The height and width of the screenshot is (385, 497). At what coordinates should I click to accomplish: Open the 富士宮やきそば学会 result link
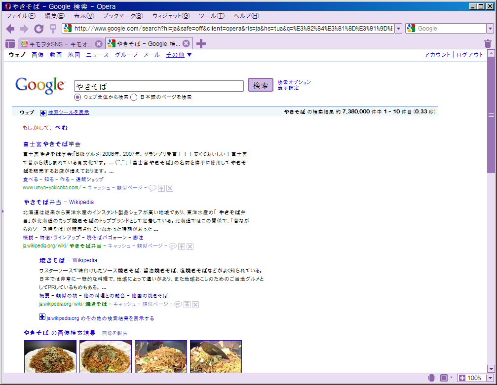52,144
